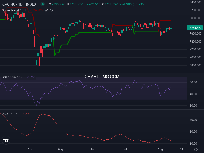Click the market status green dot
Image resolution: width=204 pixels, height=153 pixels.
coord(42,4)
